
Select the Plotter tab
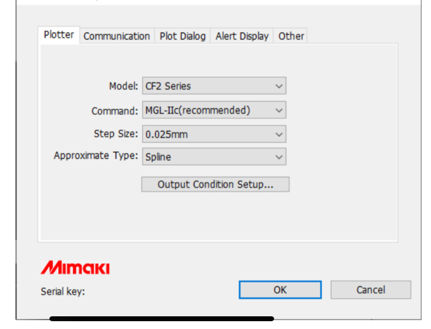(59, 35)
